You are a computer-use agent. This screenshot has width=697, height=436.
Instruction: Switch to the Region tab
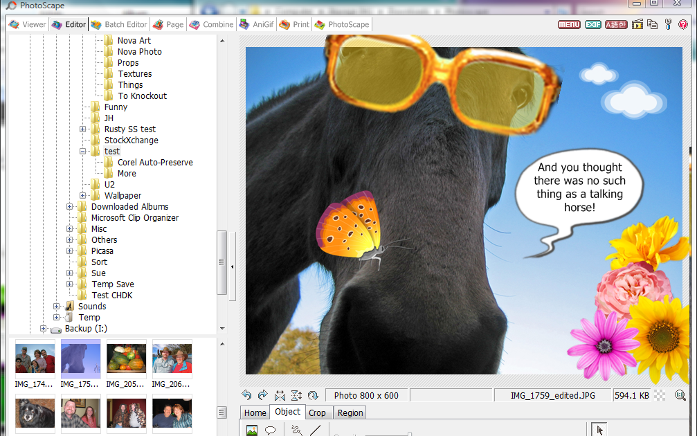click(x=350, y=412)
